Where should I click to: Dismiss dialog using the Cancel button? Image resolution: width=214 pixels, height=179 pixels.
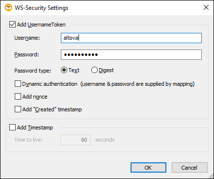point(189,168)
